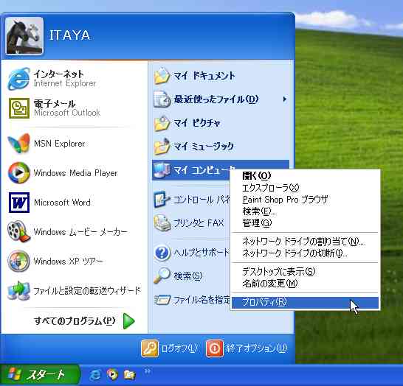
Task: Click the 終了オプション(U) text label
Action: click(257, 348)
